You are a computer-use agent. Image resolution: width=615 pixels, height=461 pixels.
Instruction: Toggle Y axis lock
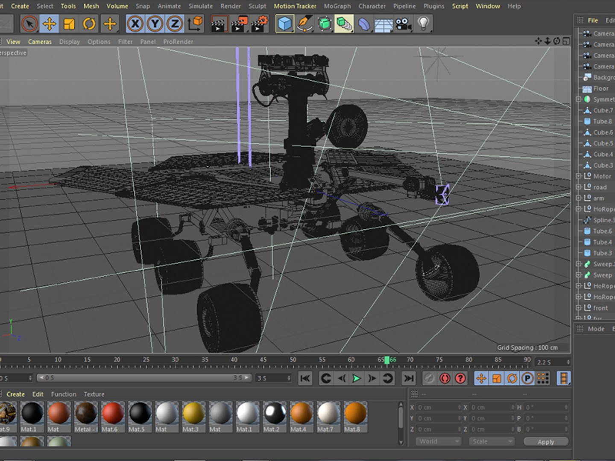point(155,24)
